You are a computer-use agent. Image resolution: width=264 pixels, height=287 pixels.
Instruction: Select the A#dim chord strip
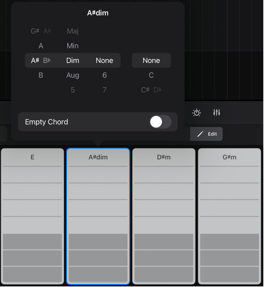(x=98, y=216)
